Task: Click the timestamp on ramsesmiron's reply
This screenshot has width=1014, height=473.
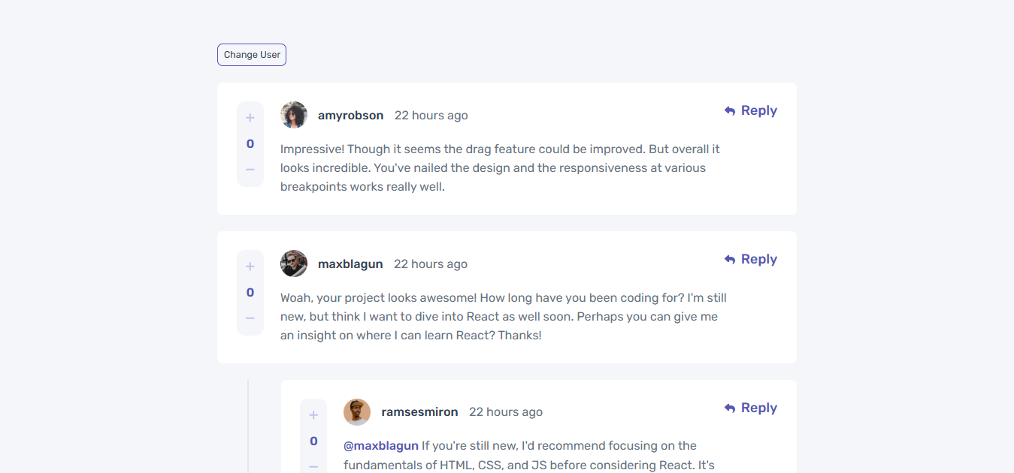Action: click(506, 412)
